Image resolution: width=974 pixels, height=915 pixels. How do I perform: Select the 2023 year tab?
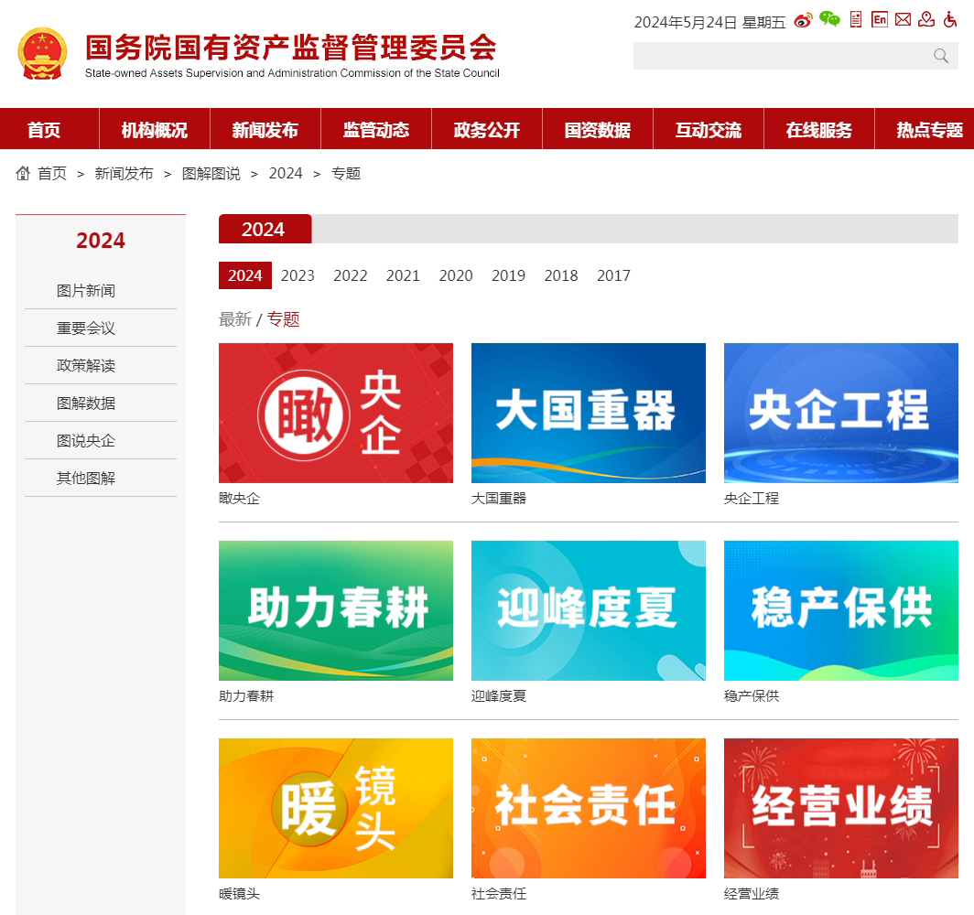click(298, 275)
